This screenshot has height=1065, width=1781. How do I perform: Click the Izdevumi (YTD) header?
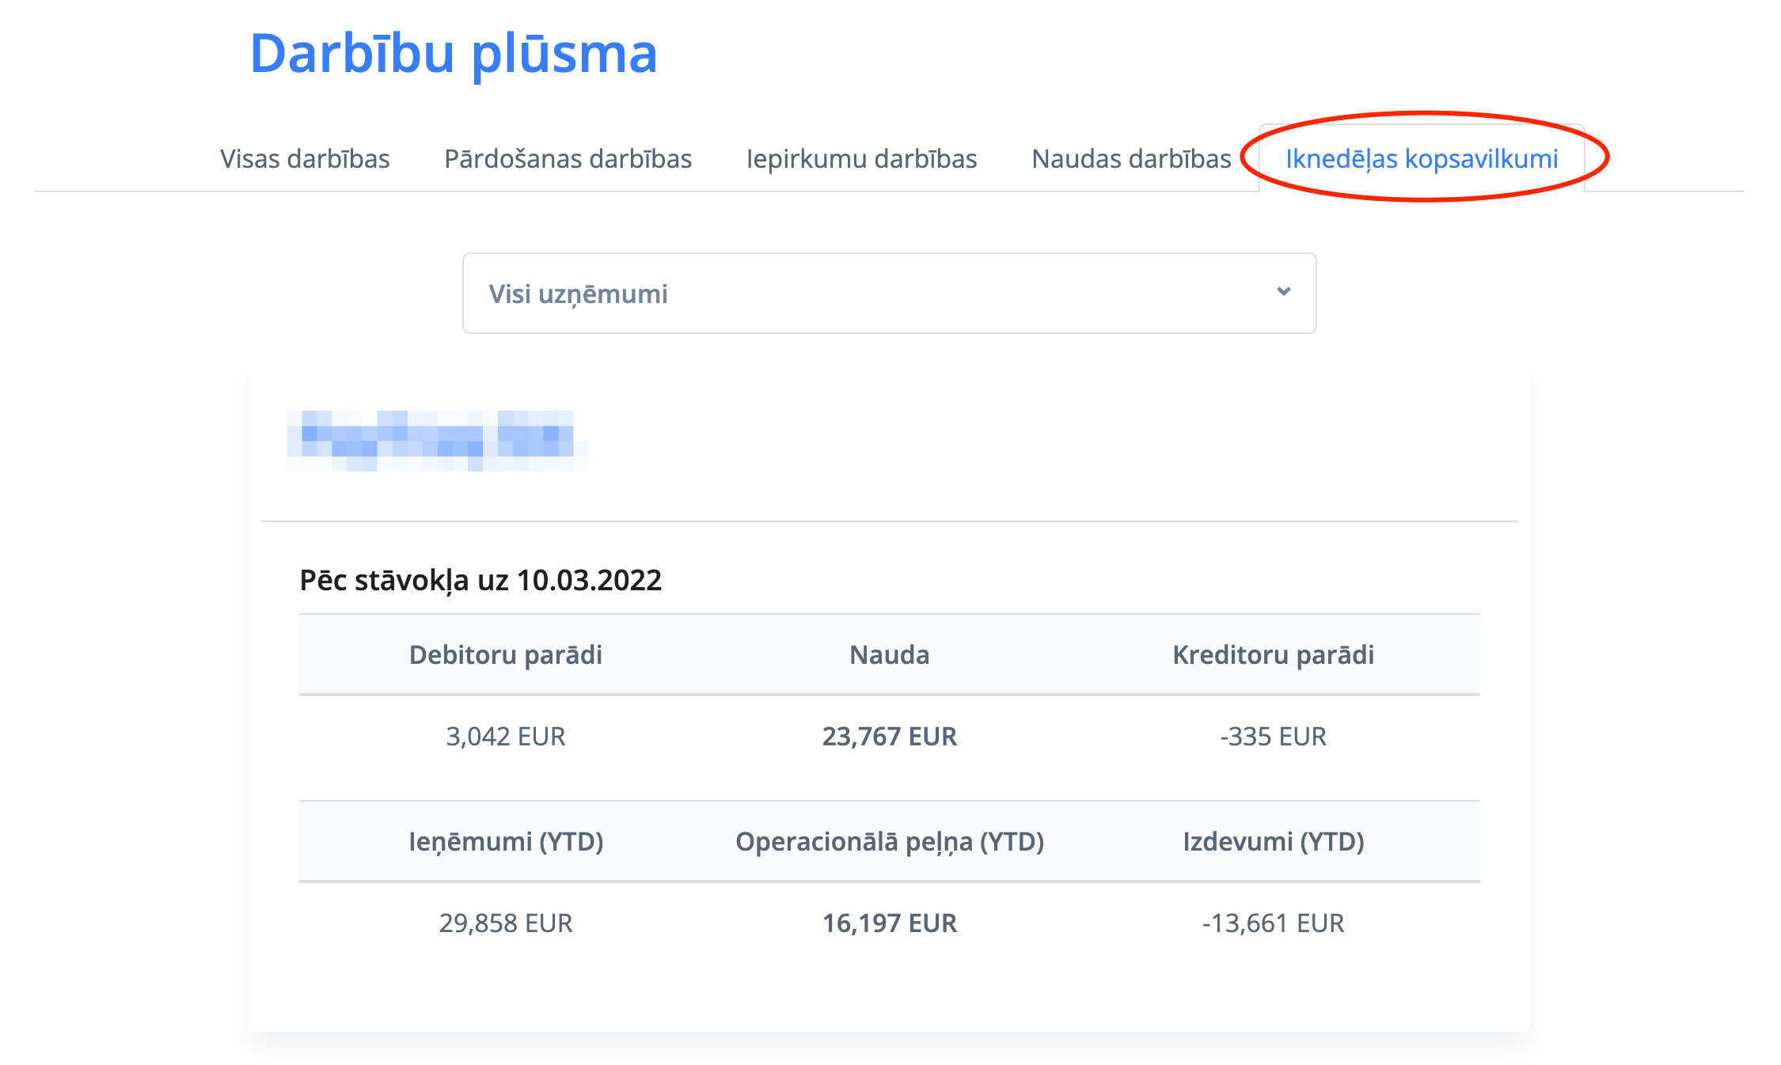click(1273, 842)
